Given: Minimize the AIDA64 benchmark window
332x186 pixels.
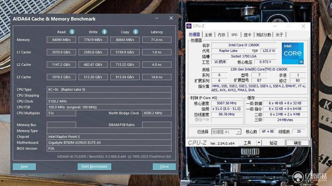Looking at the screenshot, I should point(157,18).
